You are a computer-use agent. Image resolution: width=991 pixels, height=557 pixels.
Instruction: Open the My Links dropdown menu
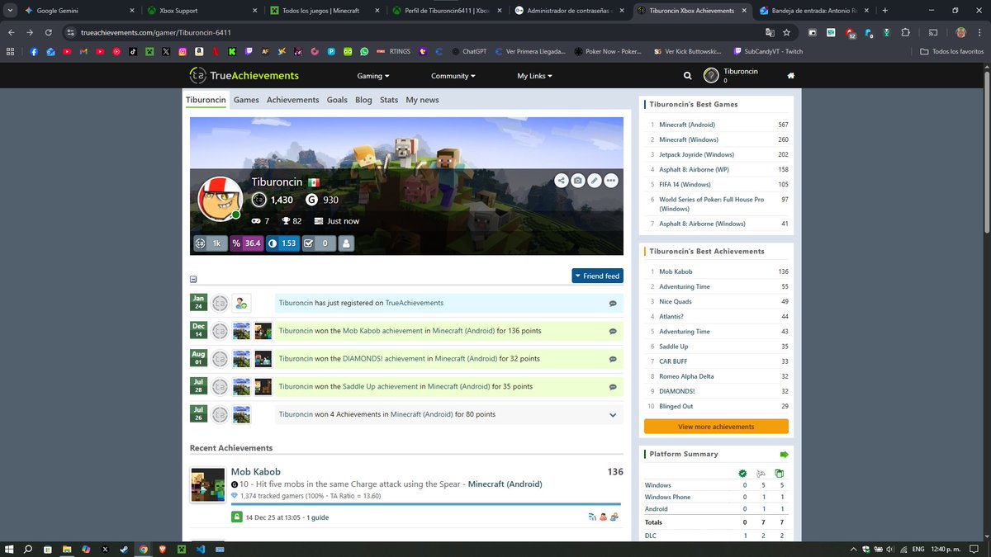pyautogui.click(x=535, y=76)
